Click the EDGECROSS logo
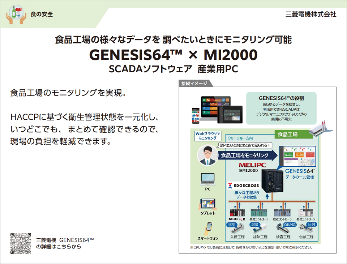The height and width of the screenshot is (264, 347). (x=243, y=186)
